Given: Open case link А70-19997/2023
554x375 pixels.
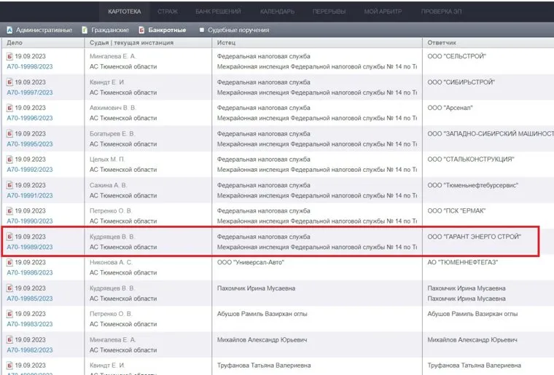Looking at the screenshot, I should [x=30, y=92].
